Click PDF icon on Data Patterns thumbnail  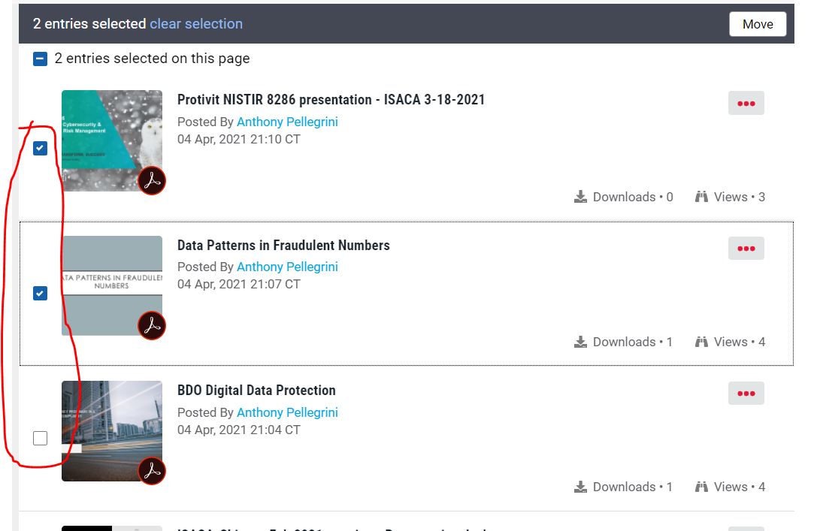(153, 326)
